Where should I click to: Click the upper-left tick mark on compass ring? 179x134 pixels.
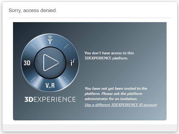[x=33, y=46]
